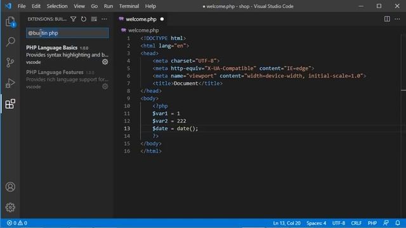Open the Terminal menu
The height and width of the screenshot is (228, 406).
click(x=129, y=6)
